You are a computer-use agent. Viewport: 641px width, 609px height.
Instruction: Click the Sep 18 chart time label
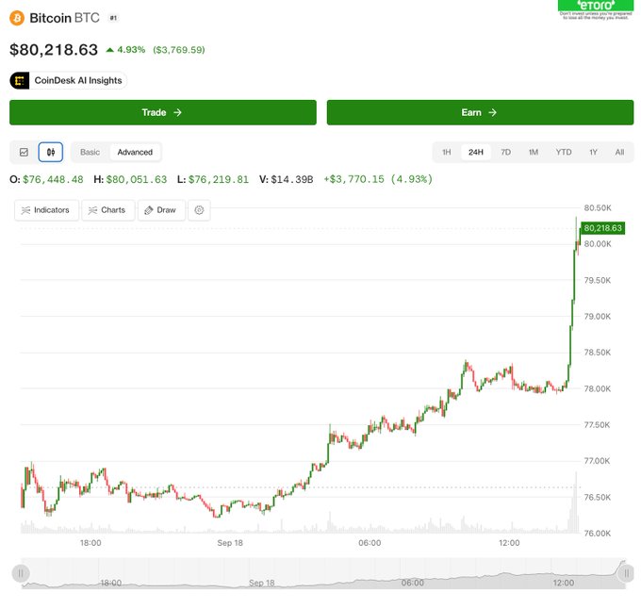tap(230, 543)
